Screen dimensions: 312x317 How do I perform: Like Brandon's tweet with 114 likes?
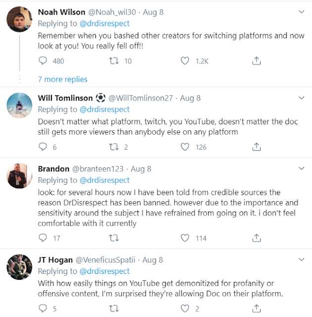click(x=185, y=238)
